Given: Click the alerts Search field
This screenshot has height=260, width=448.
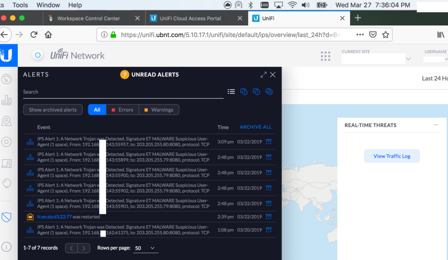Looking at the screenshot, I should tap(123, 92).
